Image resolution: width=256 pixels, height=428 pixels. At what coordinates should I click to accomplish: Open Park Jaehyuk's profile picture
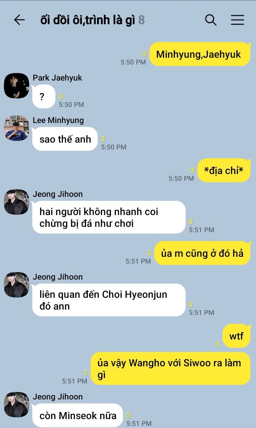coord(16,86)
